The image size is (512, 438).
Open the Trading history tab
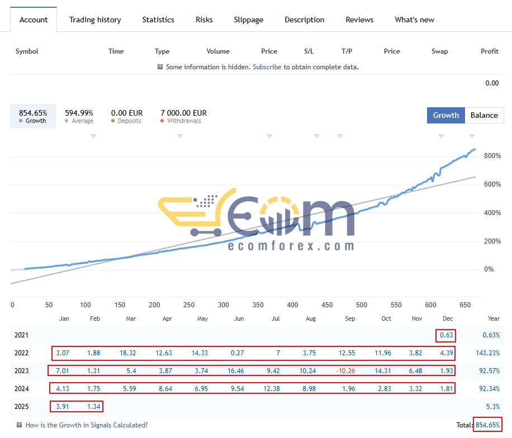(x=95, y=20)
